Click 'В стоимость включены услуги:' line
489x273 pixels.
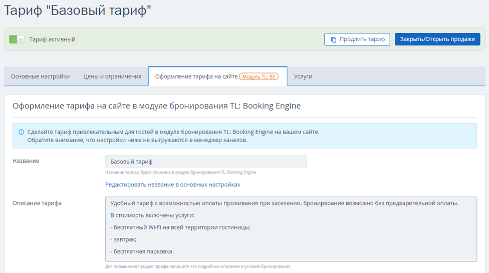[152, 215]
